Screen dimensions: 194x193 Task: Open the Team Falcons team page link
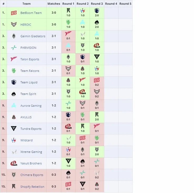click(30, 71)
